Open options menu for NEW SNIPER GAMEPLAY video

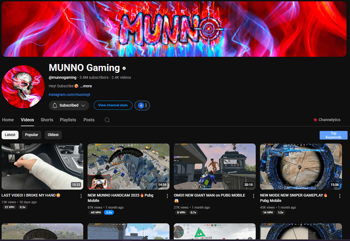pyautogui.click(x=340, y=196)
